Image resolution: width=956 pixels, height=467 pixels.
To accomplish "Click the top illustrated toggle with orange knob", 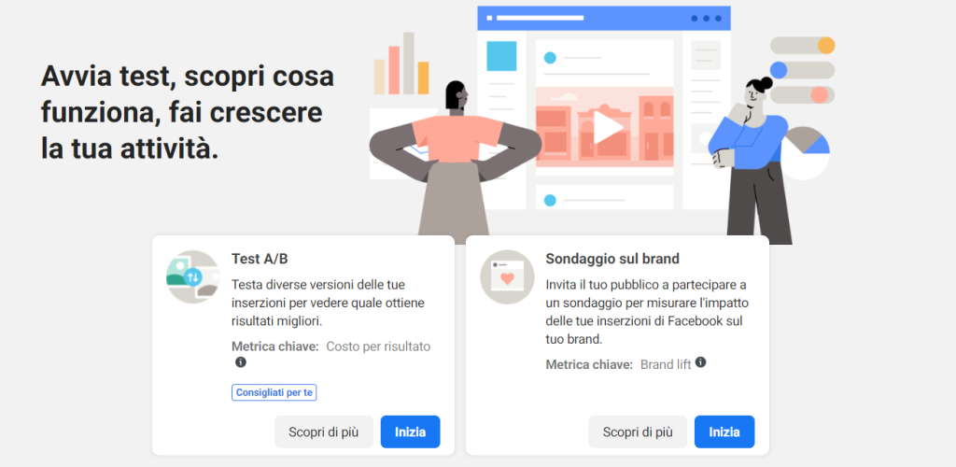I will tap(802, 45).
